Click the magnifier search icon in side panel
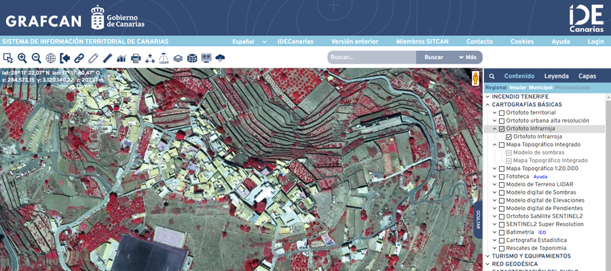Screen dimensions: 611x271 [492, 77]
